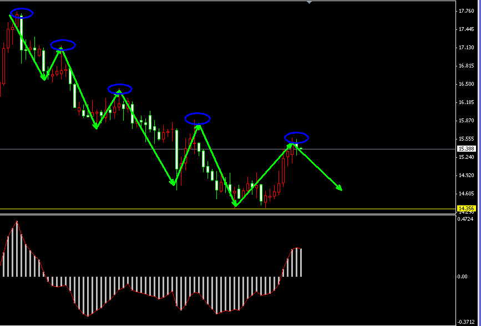Click the 0.00 indicator zero level label
This screenshot has width=481, height=326.
(463, 277)
